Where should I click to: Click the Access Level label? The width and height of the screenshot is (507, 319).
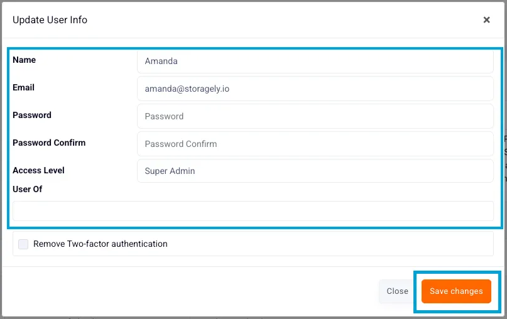tap(38, 170)
